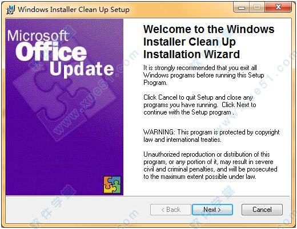Click the grayed-out < Back button
The height and width of the screenshot is (229, 297).
[x=171, y=210]
